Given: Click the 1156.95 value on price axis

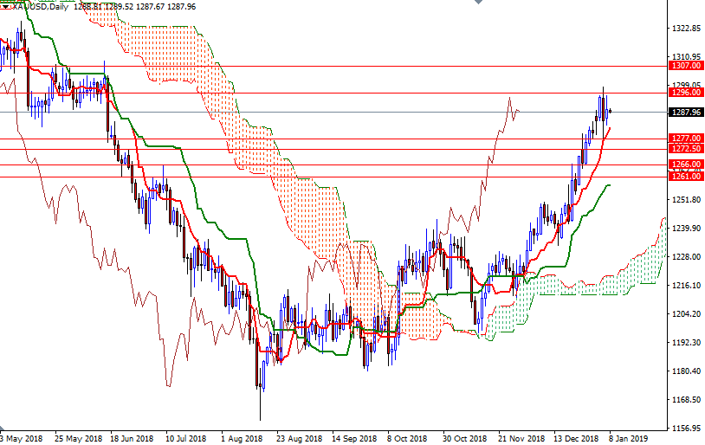Looking at the screenshot, I should tap(685, 429).
